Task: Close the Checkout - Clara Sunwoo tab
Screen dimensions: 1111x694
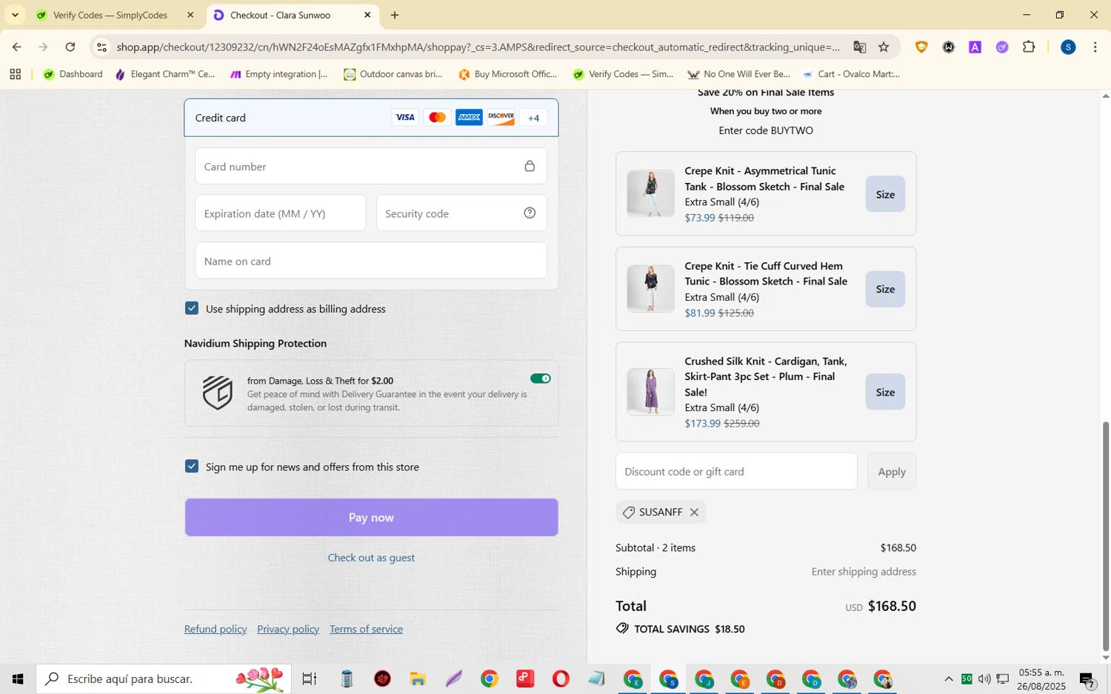Action: click(367, 15)
